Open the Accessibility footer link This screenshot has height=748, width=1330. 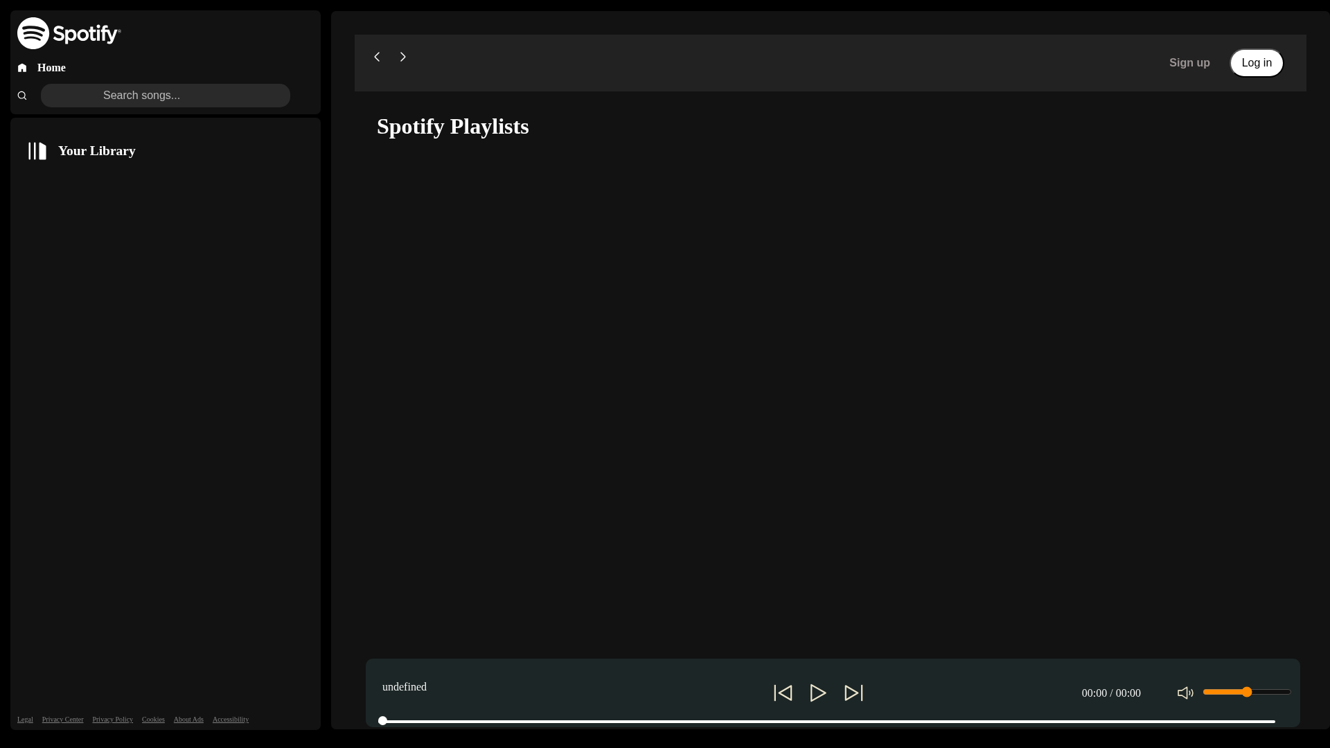pos(231,720)
